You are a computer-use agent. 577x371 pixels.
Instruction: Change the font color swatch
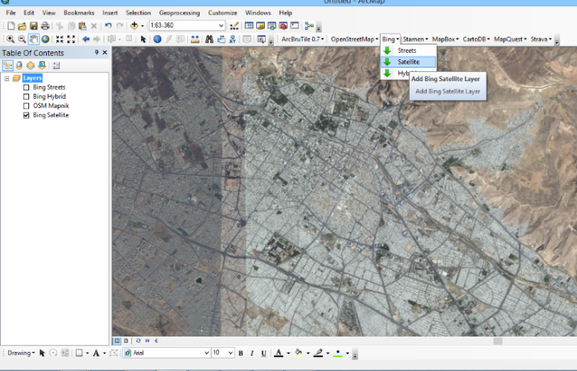(x=279, y=353)
